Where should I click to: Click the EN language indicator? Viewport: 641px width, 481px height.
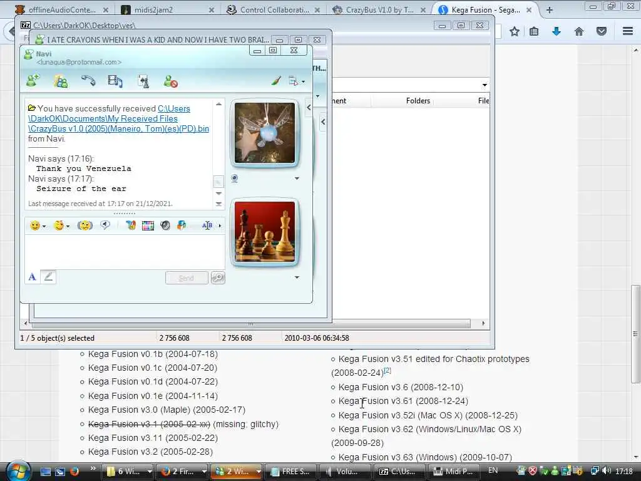click(493, 470)
